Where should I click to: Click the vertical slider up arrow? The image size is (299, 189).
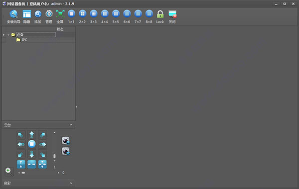(54, 133)
